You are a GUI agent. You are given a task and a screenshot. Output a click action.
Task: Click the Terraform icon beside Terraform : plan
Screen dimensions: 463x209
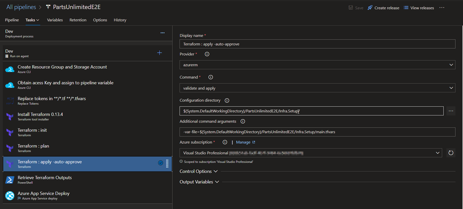click(x=10, y=148)
